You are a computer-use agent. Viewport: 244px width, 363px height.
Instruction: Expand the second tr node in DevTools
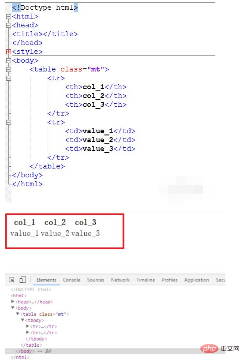tap(27, 333)
